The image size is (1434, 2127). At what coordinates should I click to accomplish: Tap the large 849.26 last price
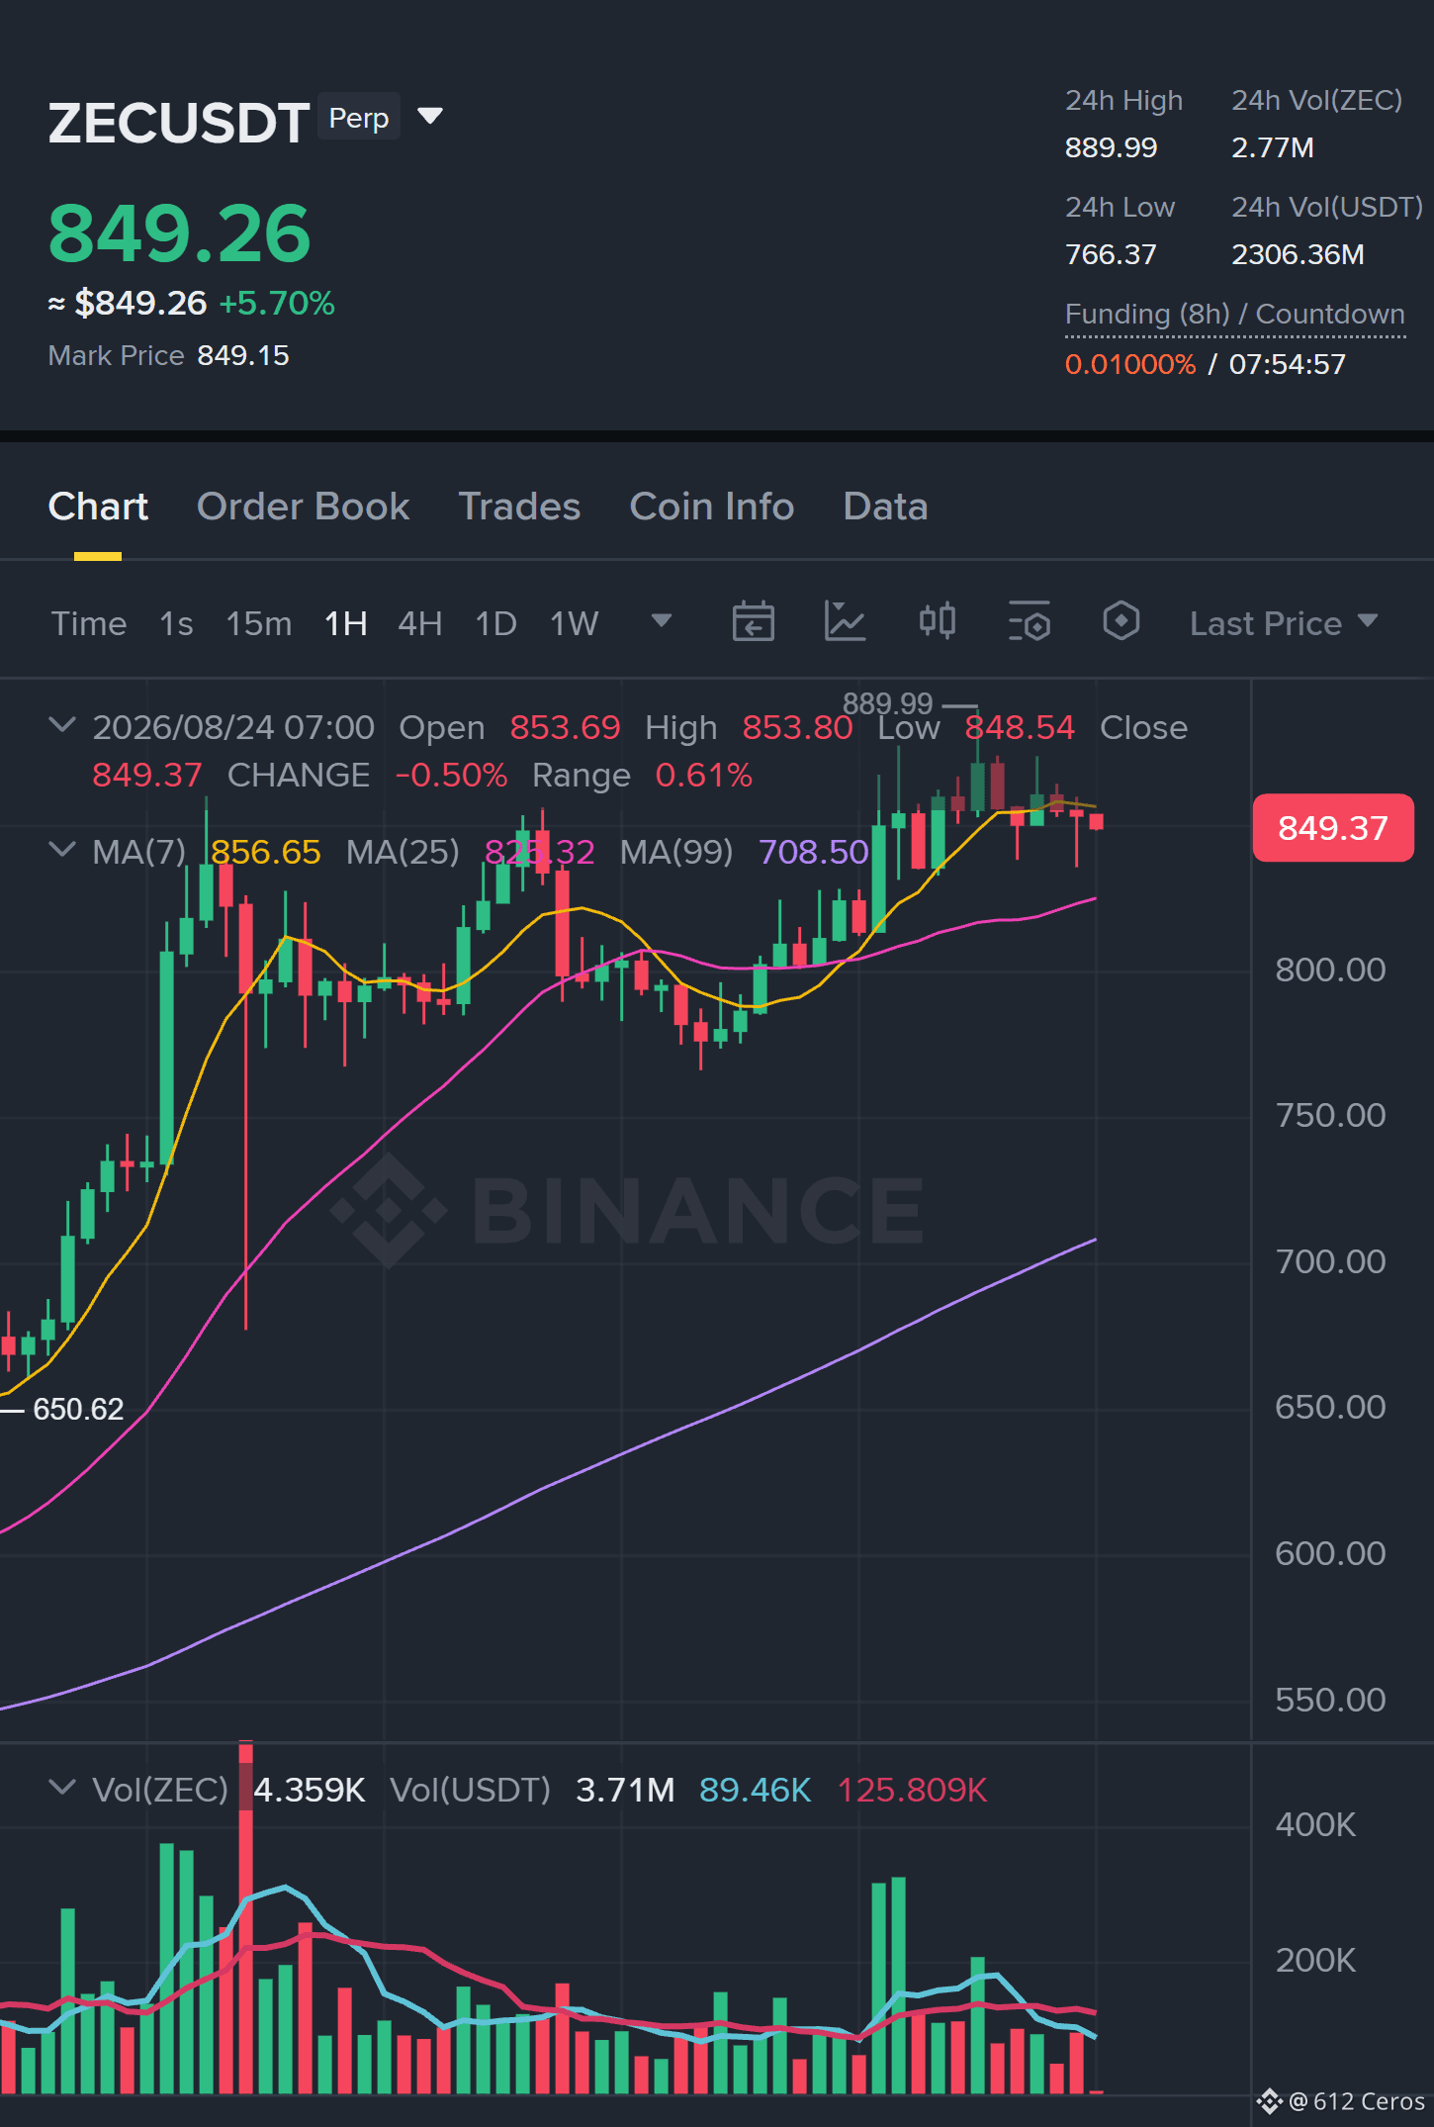coord(179,233)
